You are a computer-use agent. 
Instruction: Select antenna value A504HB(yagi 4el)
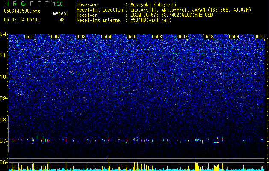coord(151,20)
